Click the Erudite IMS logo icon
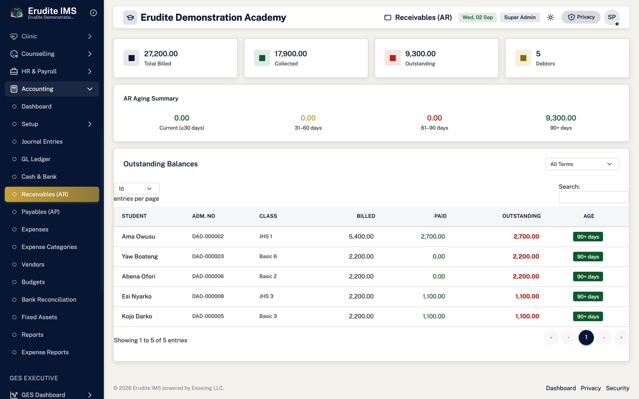This screenshot has height=399, width=639. pyautogui.click(x=16, y=13)
